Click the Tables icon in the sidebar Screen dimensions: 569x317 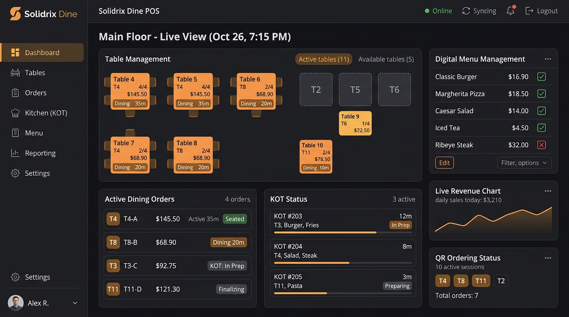point(15,73)
